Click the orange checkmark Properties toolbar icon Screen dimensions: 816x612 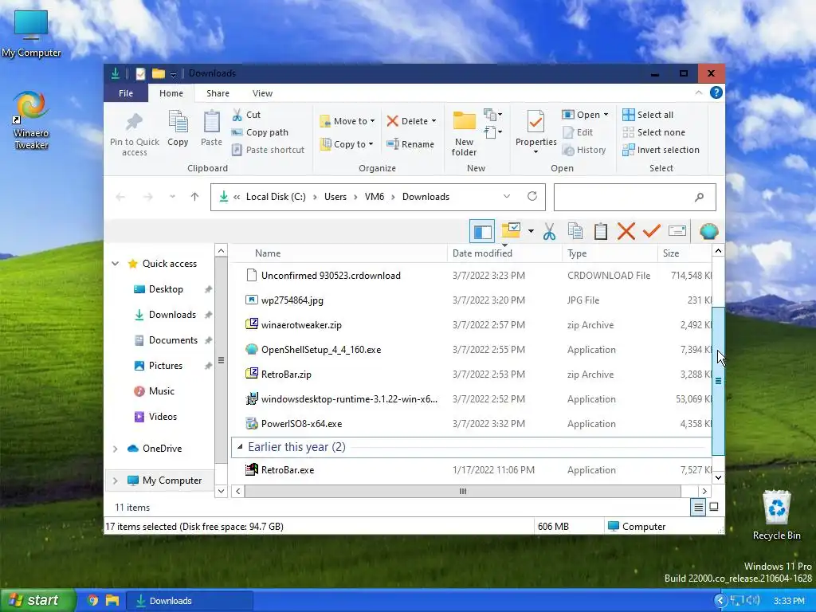pos(652,230)
